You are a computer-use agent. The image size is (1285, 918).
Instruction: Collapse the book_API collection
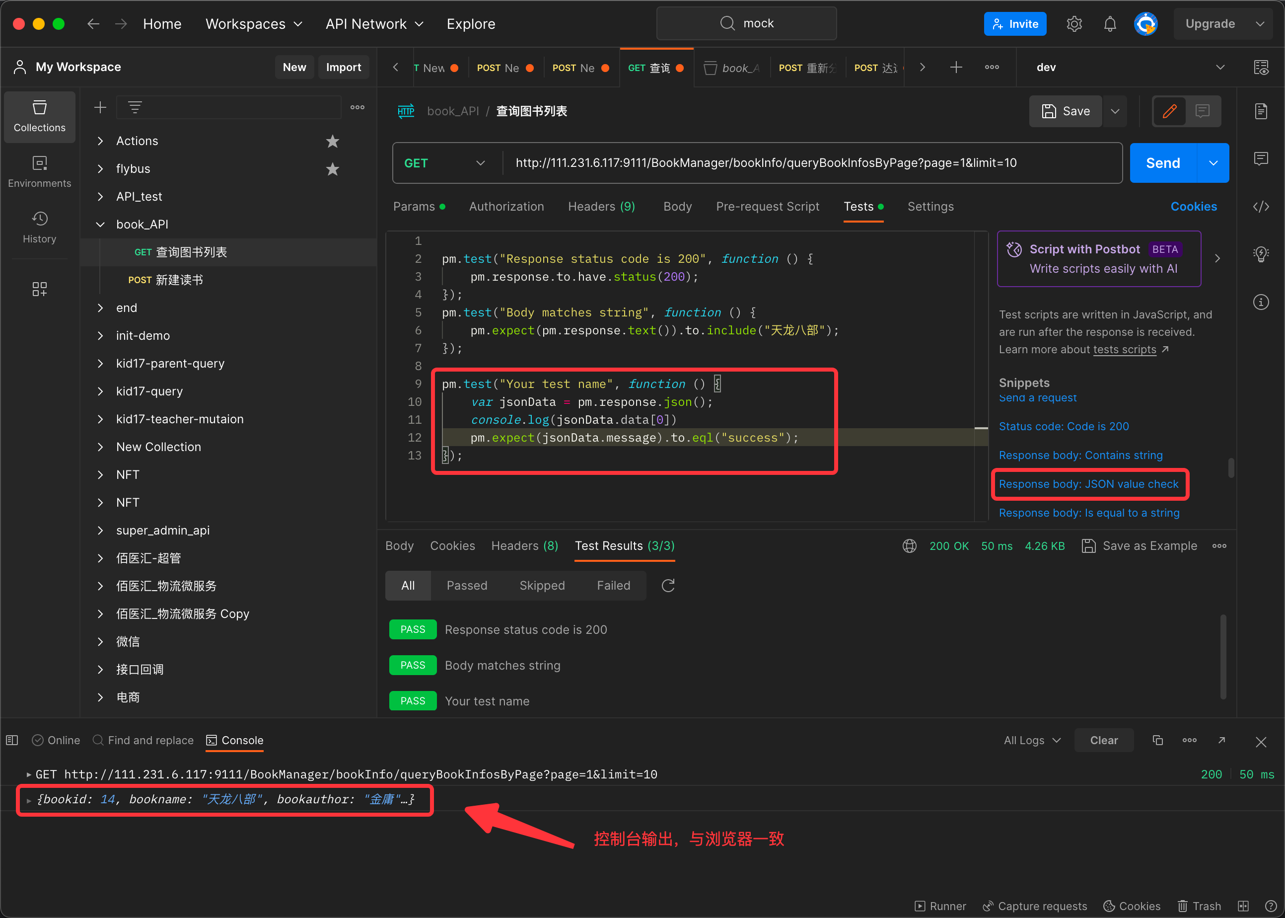click(x=100, y=224)
